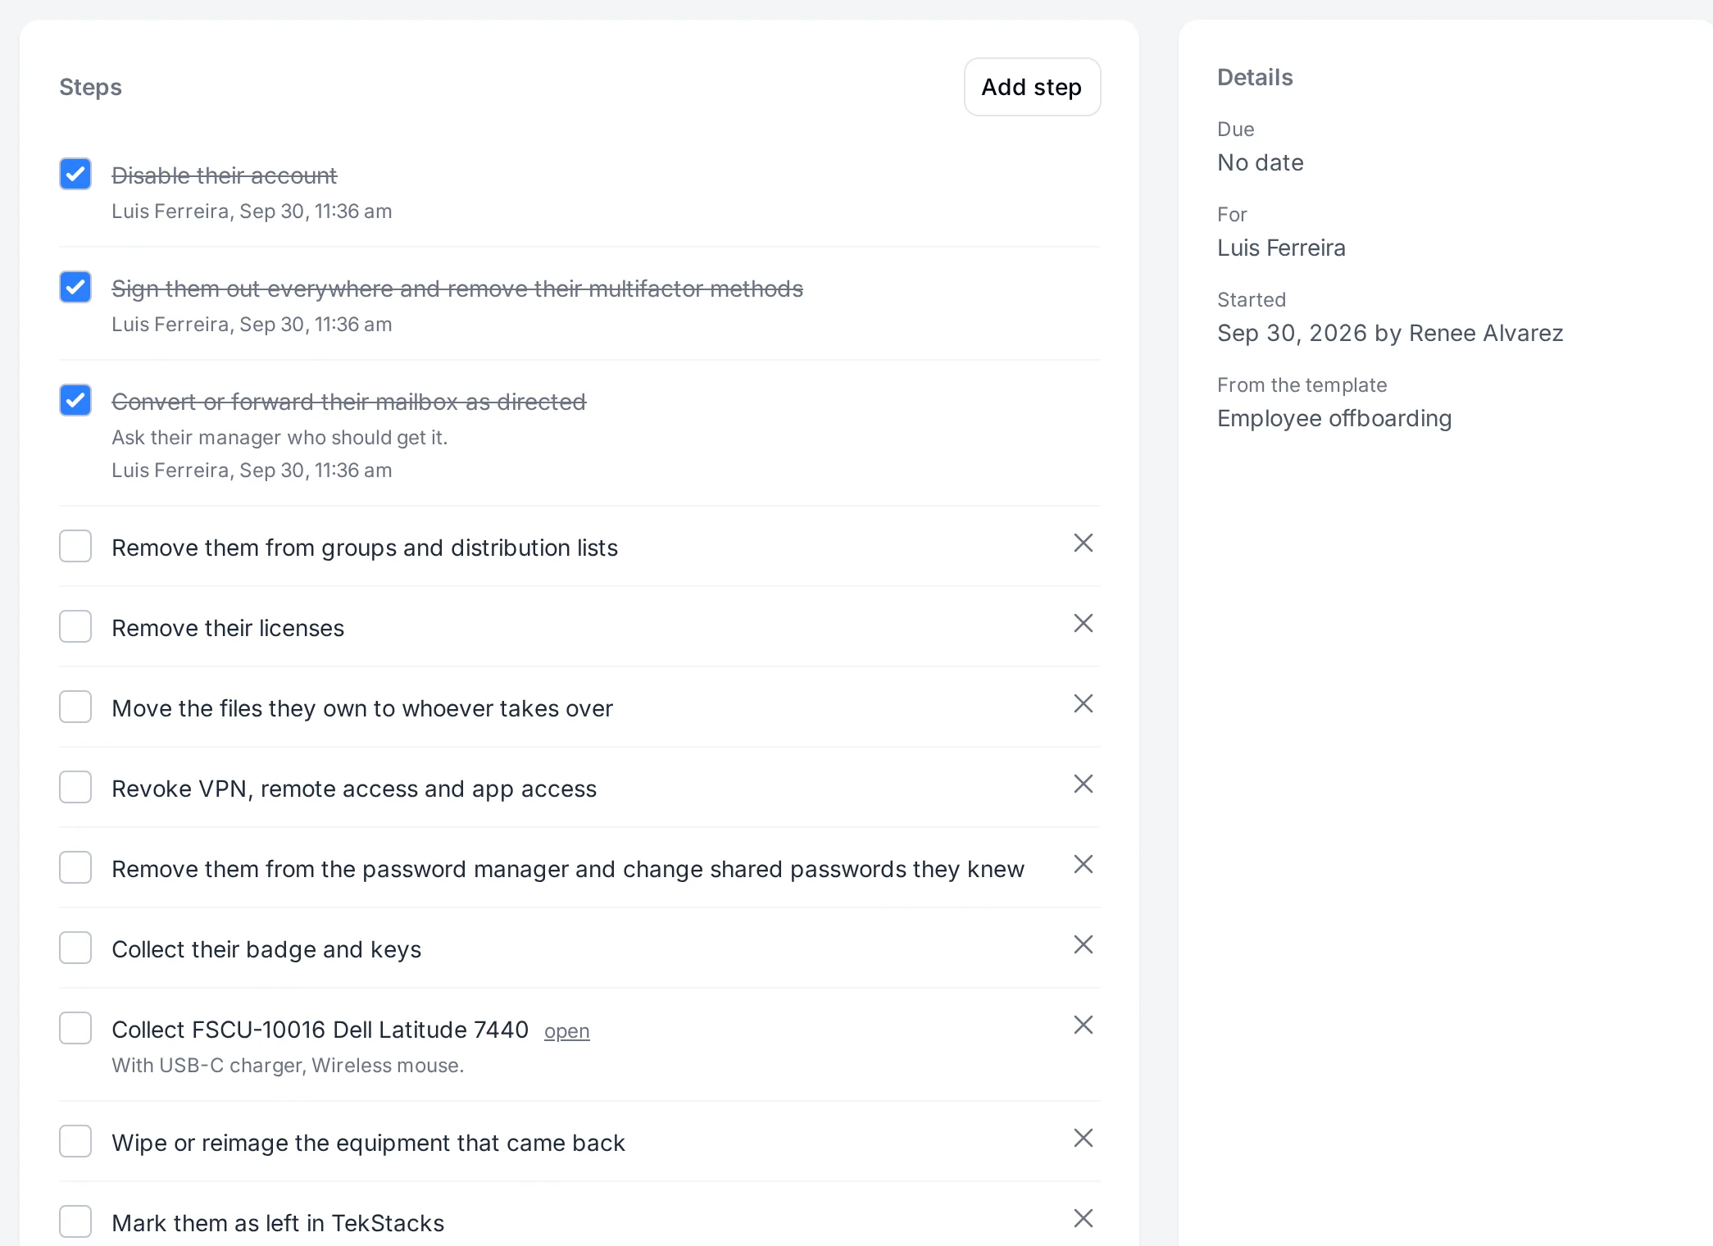Tick 'Move the files they own' checkbox
This screenshot has height=1246, width=1713.
(x=75, y=707)
